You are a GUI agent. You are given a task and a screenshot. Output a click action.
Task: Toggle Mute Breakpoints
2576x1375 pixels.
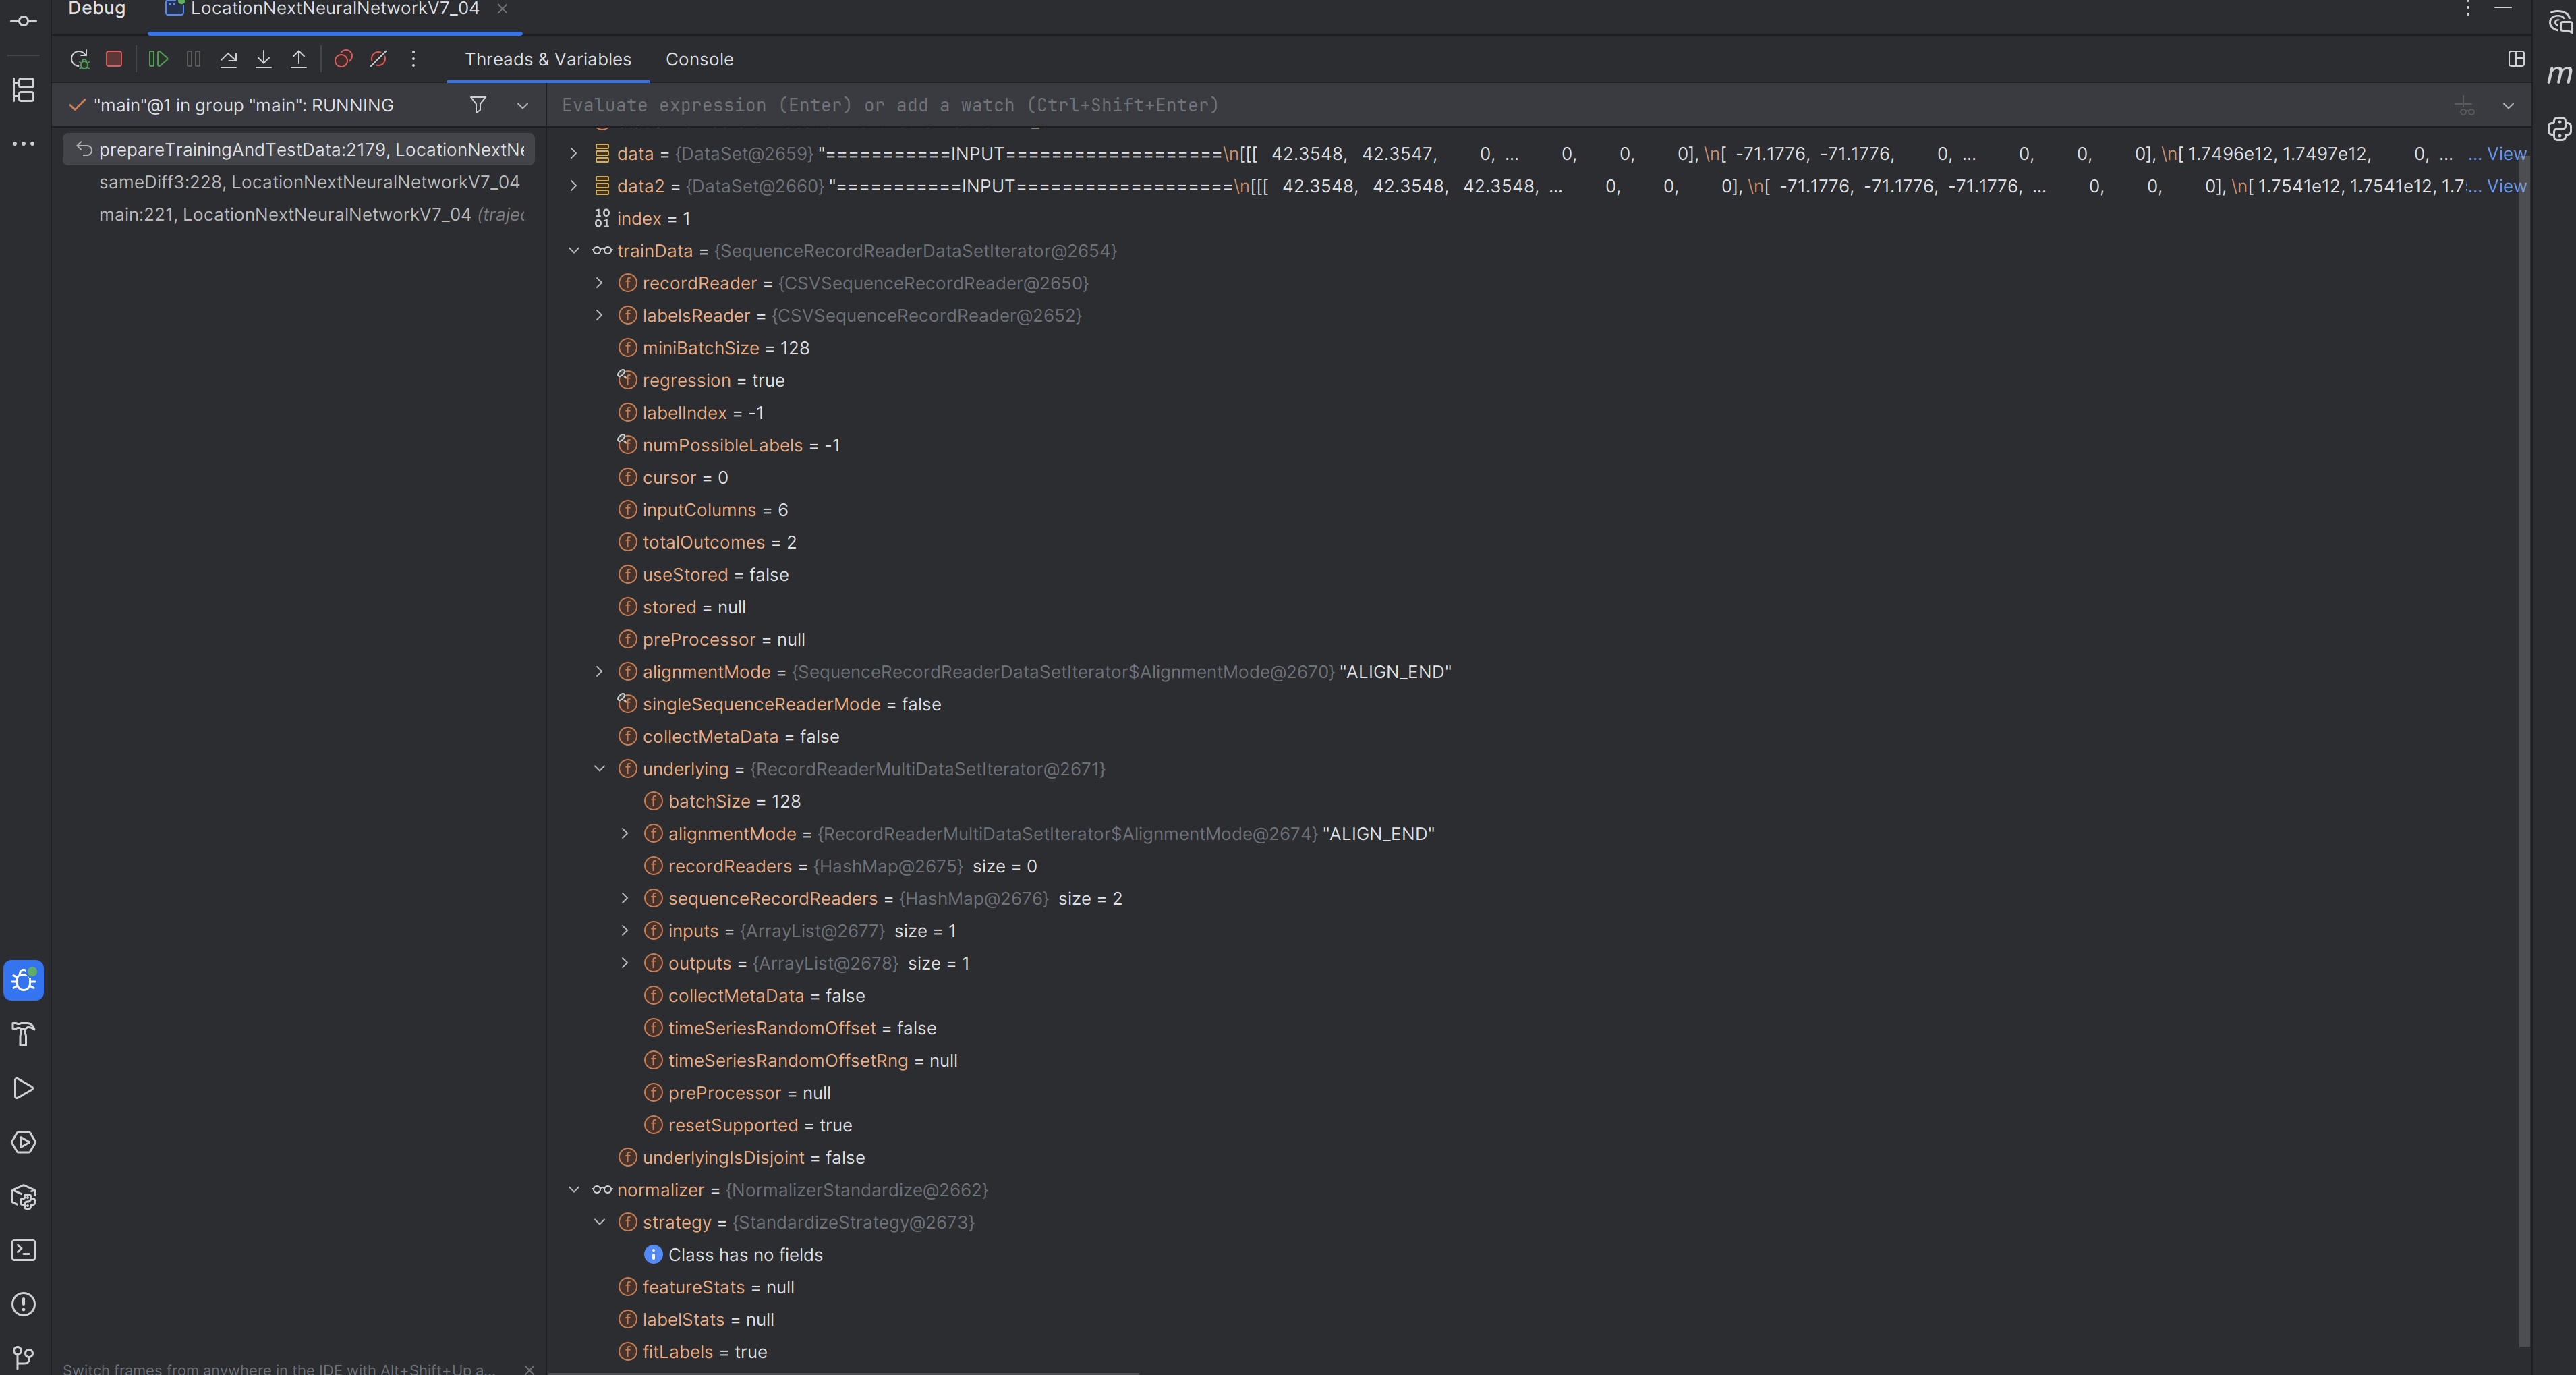click(x=378, y=59)
